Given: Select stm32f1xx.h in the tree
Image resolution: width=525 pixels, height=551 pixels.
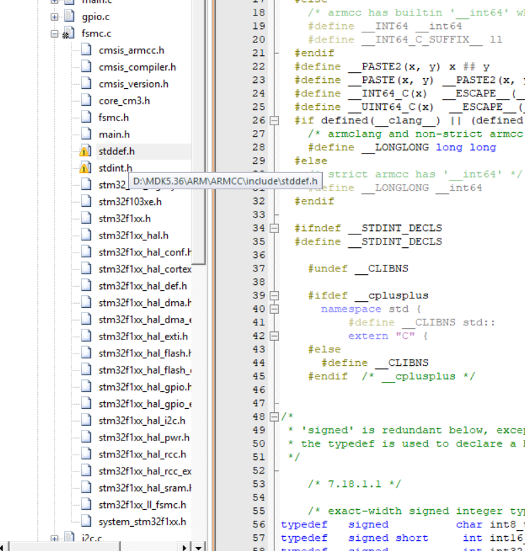Looking at the screenshot, I should (x=125, y=218).
